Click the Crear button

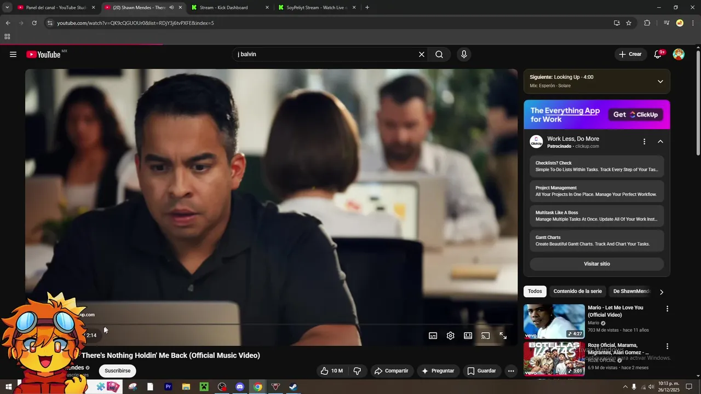[630, 54]
